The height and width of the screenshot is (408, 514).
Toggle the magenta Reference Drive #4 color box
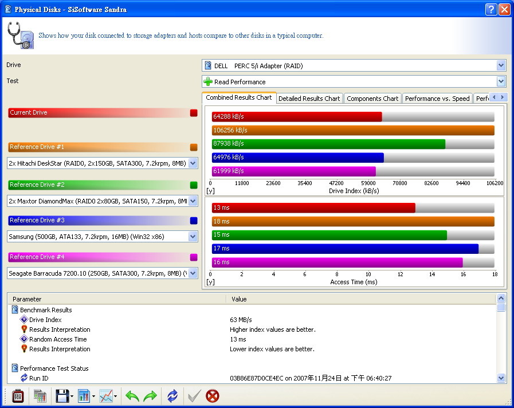click(194, 257)
